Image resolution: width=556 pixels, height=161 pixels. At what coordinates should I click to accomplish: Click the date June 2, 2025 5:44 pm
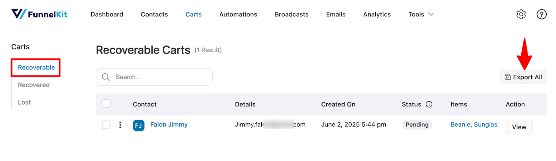353,124
